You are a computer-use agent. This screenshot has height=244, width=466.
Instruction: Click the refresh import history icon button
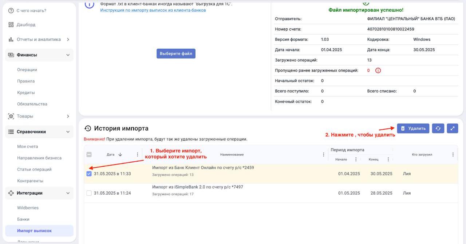tap(438, 128)
